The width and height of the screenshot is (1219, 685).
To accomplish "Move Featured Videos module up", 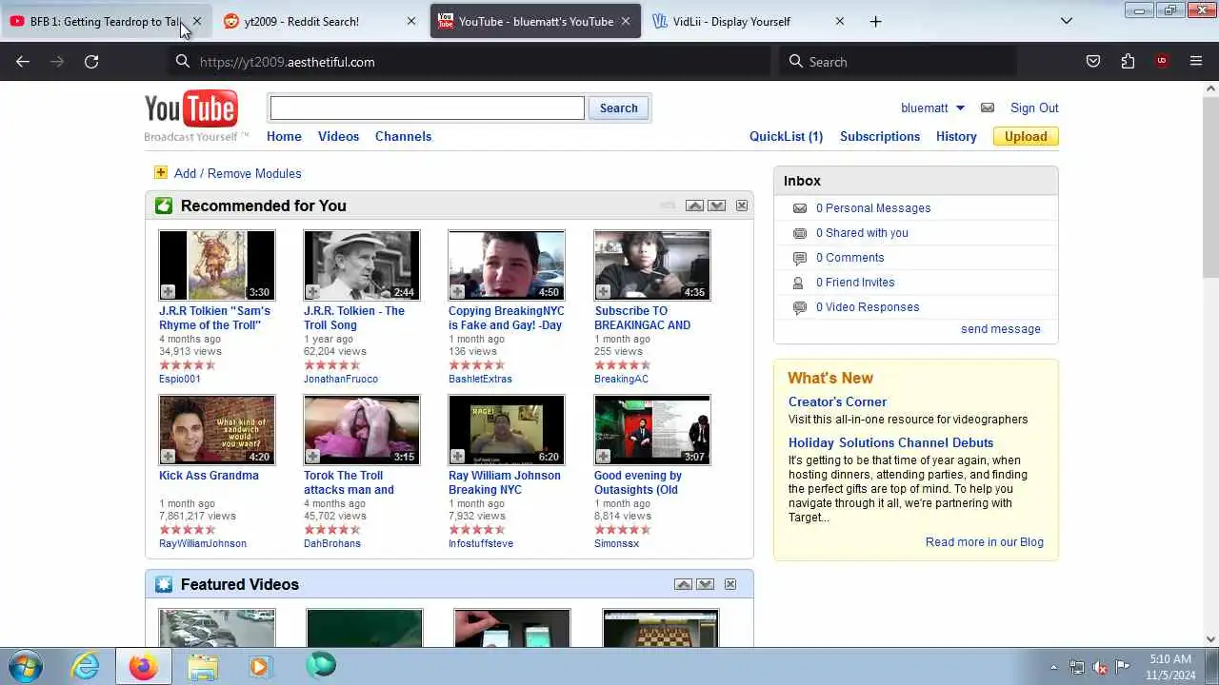I will tap(683, 584).
